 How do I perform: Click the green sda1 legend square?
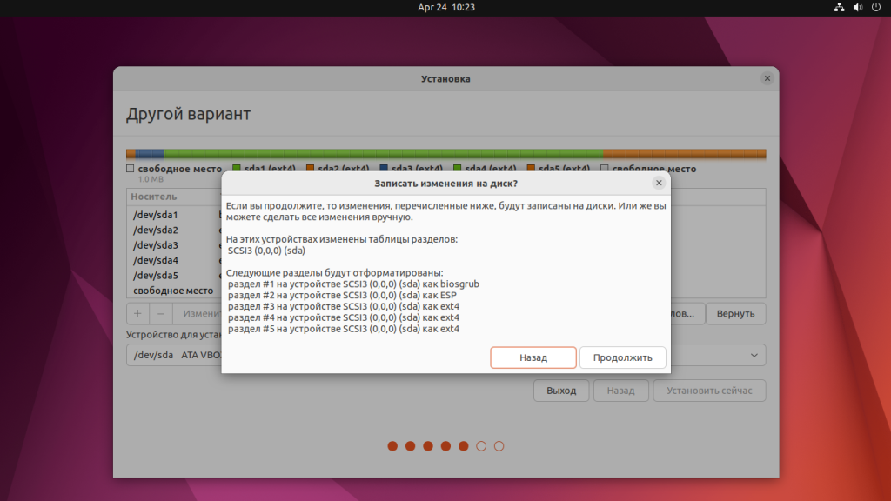point(237,169)
